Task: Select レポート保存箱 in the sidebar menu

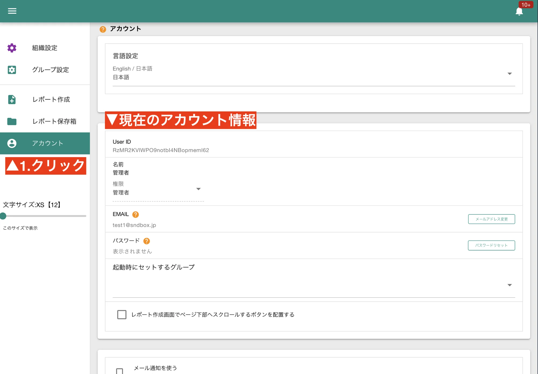Action: click(54, 122)
